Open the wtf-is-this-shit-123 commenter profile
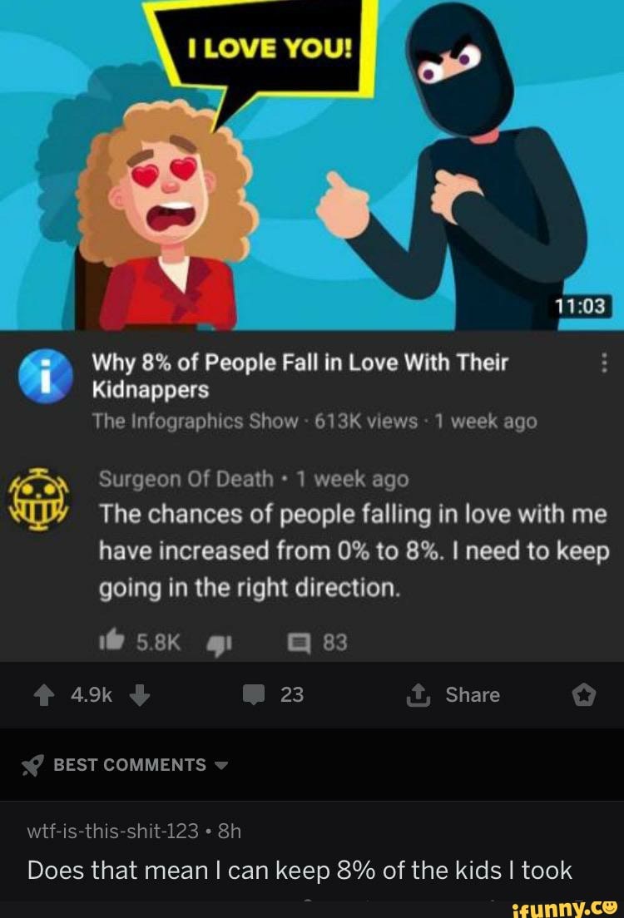This screenshot has height=918, width=624. [112, 832]
